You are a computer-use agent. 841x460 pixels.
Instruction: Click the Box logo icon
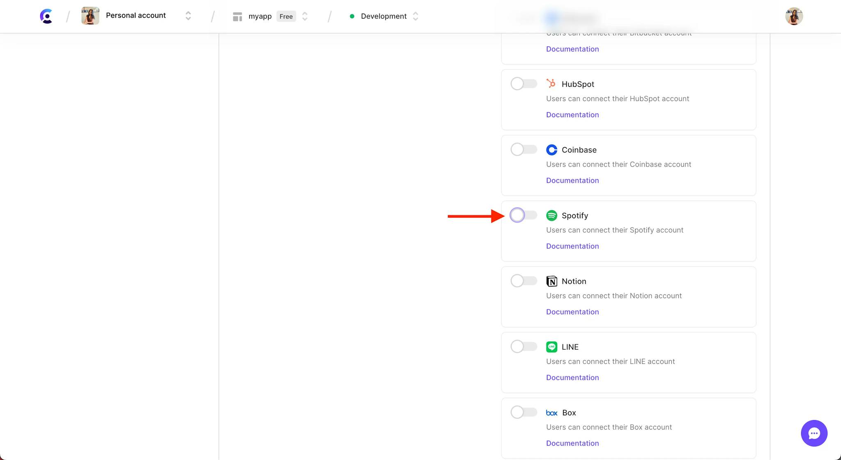tap(551, 412)
